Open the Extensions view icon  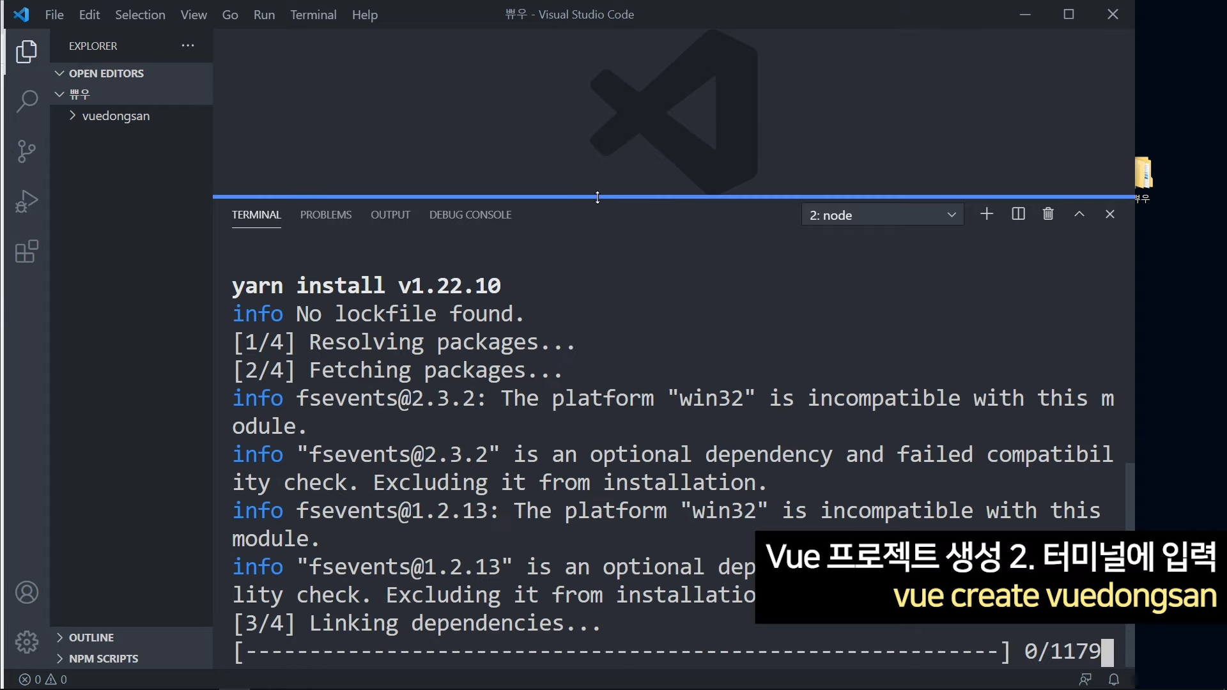pyautogui.click(x=26, y=252)
